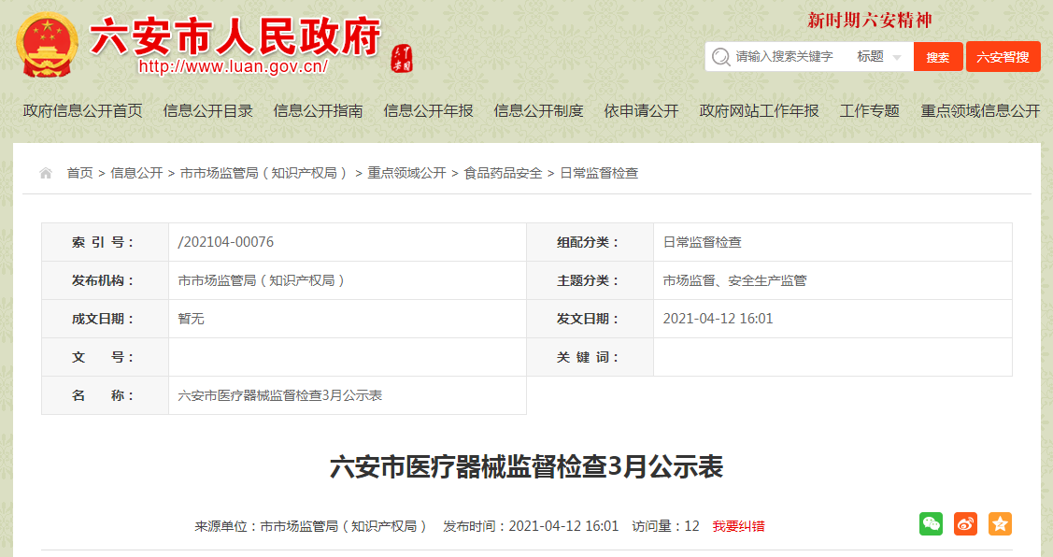The image size is (1053, 557).
Task: Click the http://www.luan.gov.cn/ URL text
Action: (233, 66)
